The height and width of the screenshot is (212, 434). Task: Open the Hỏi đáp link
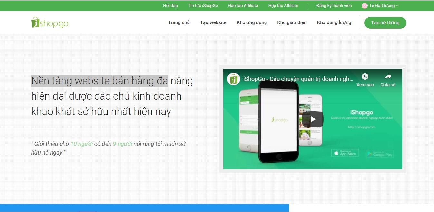pos(170,6)
